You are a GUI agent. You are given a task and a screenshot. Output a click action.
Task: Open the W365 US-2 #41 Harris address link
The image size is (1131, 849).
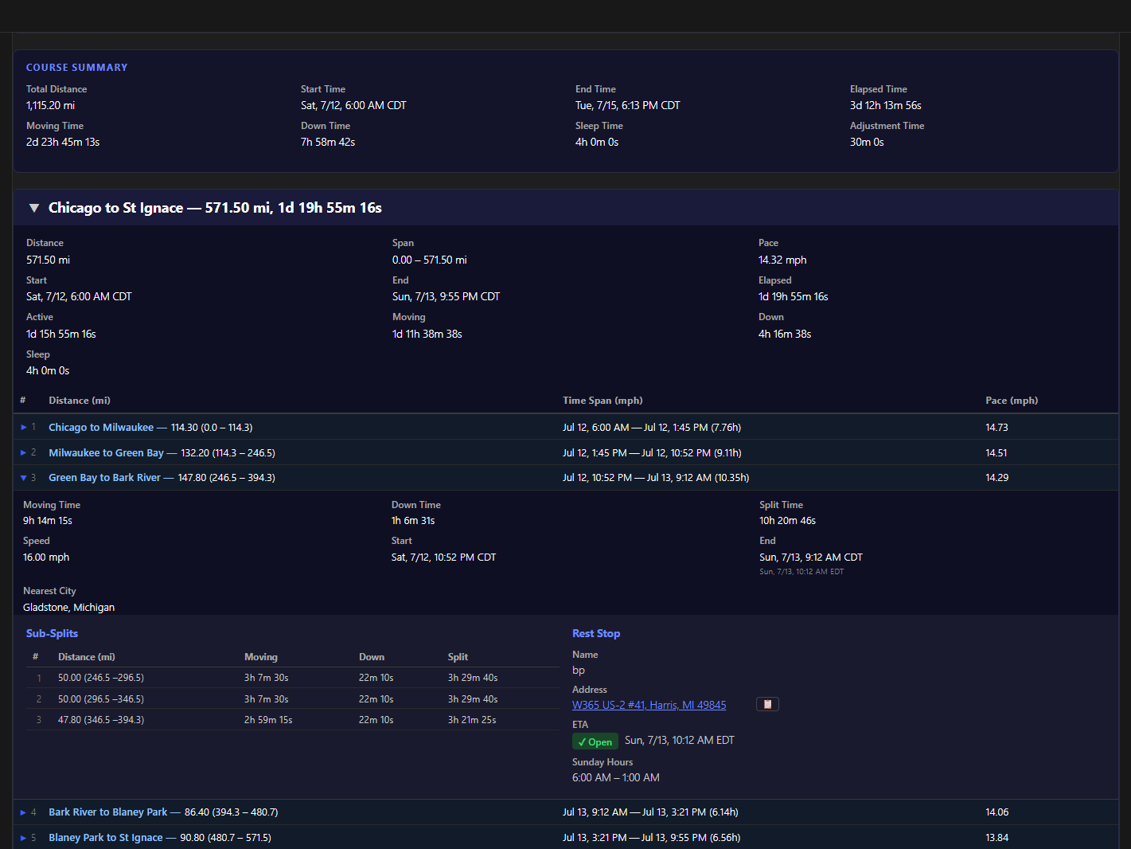(x=649, y=705)
